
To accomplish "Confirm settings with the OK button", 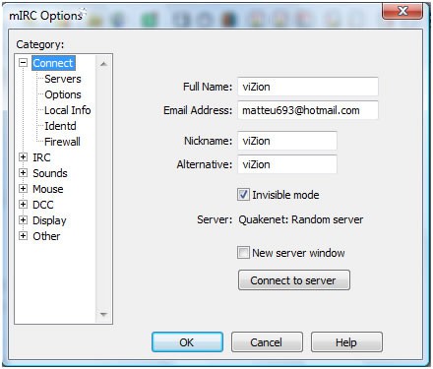I will pyautogui.click(x=187, y=342).
